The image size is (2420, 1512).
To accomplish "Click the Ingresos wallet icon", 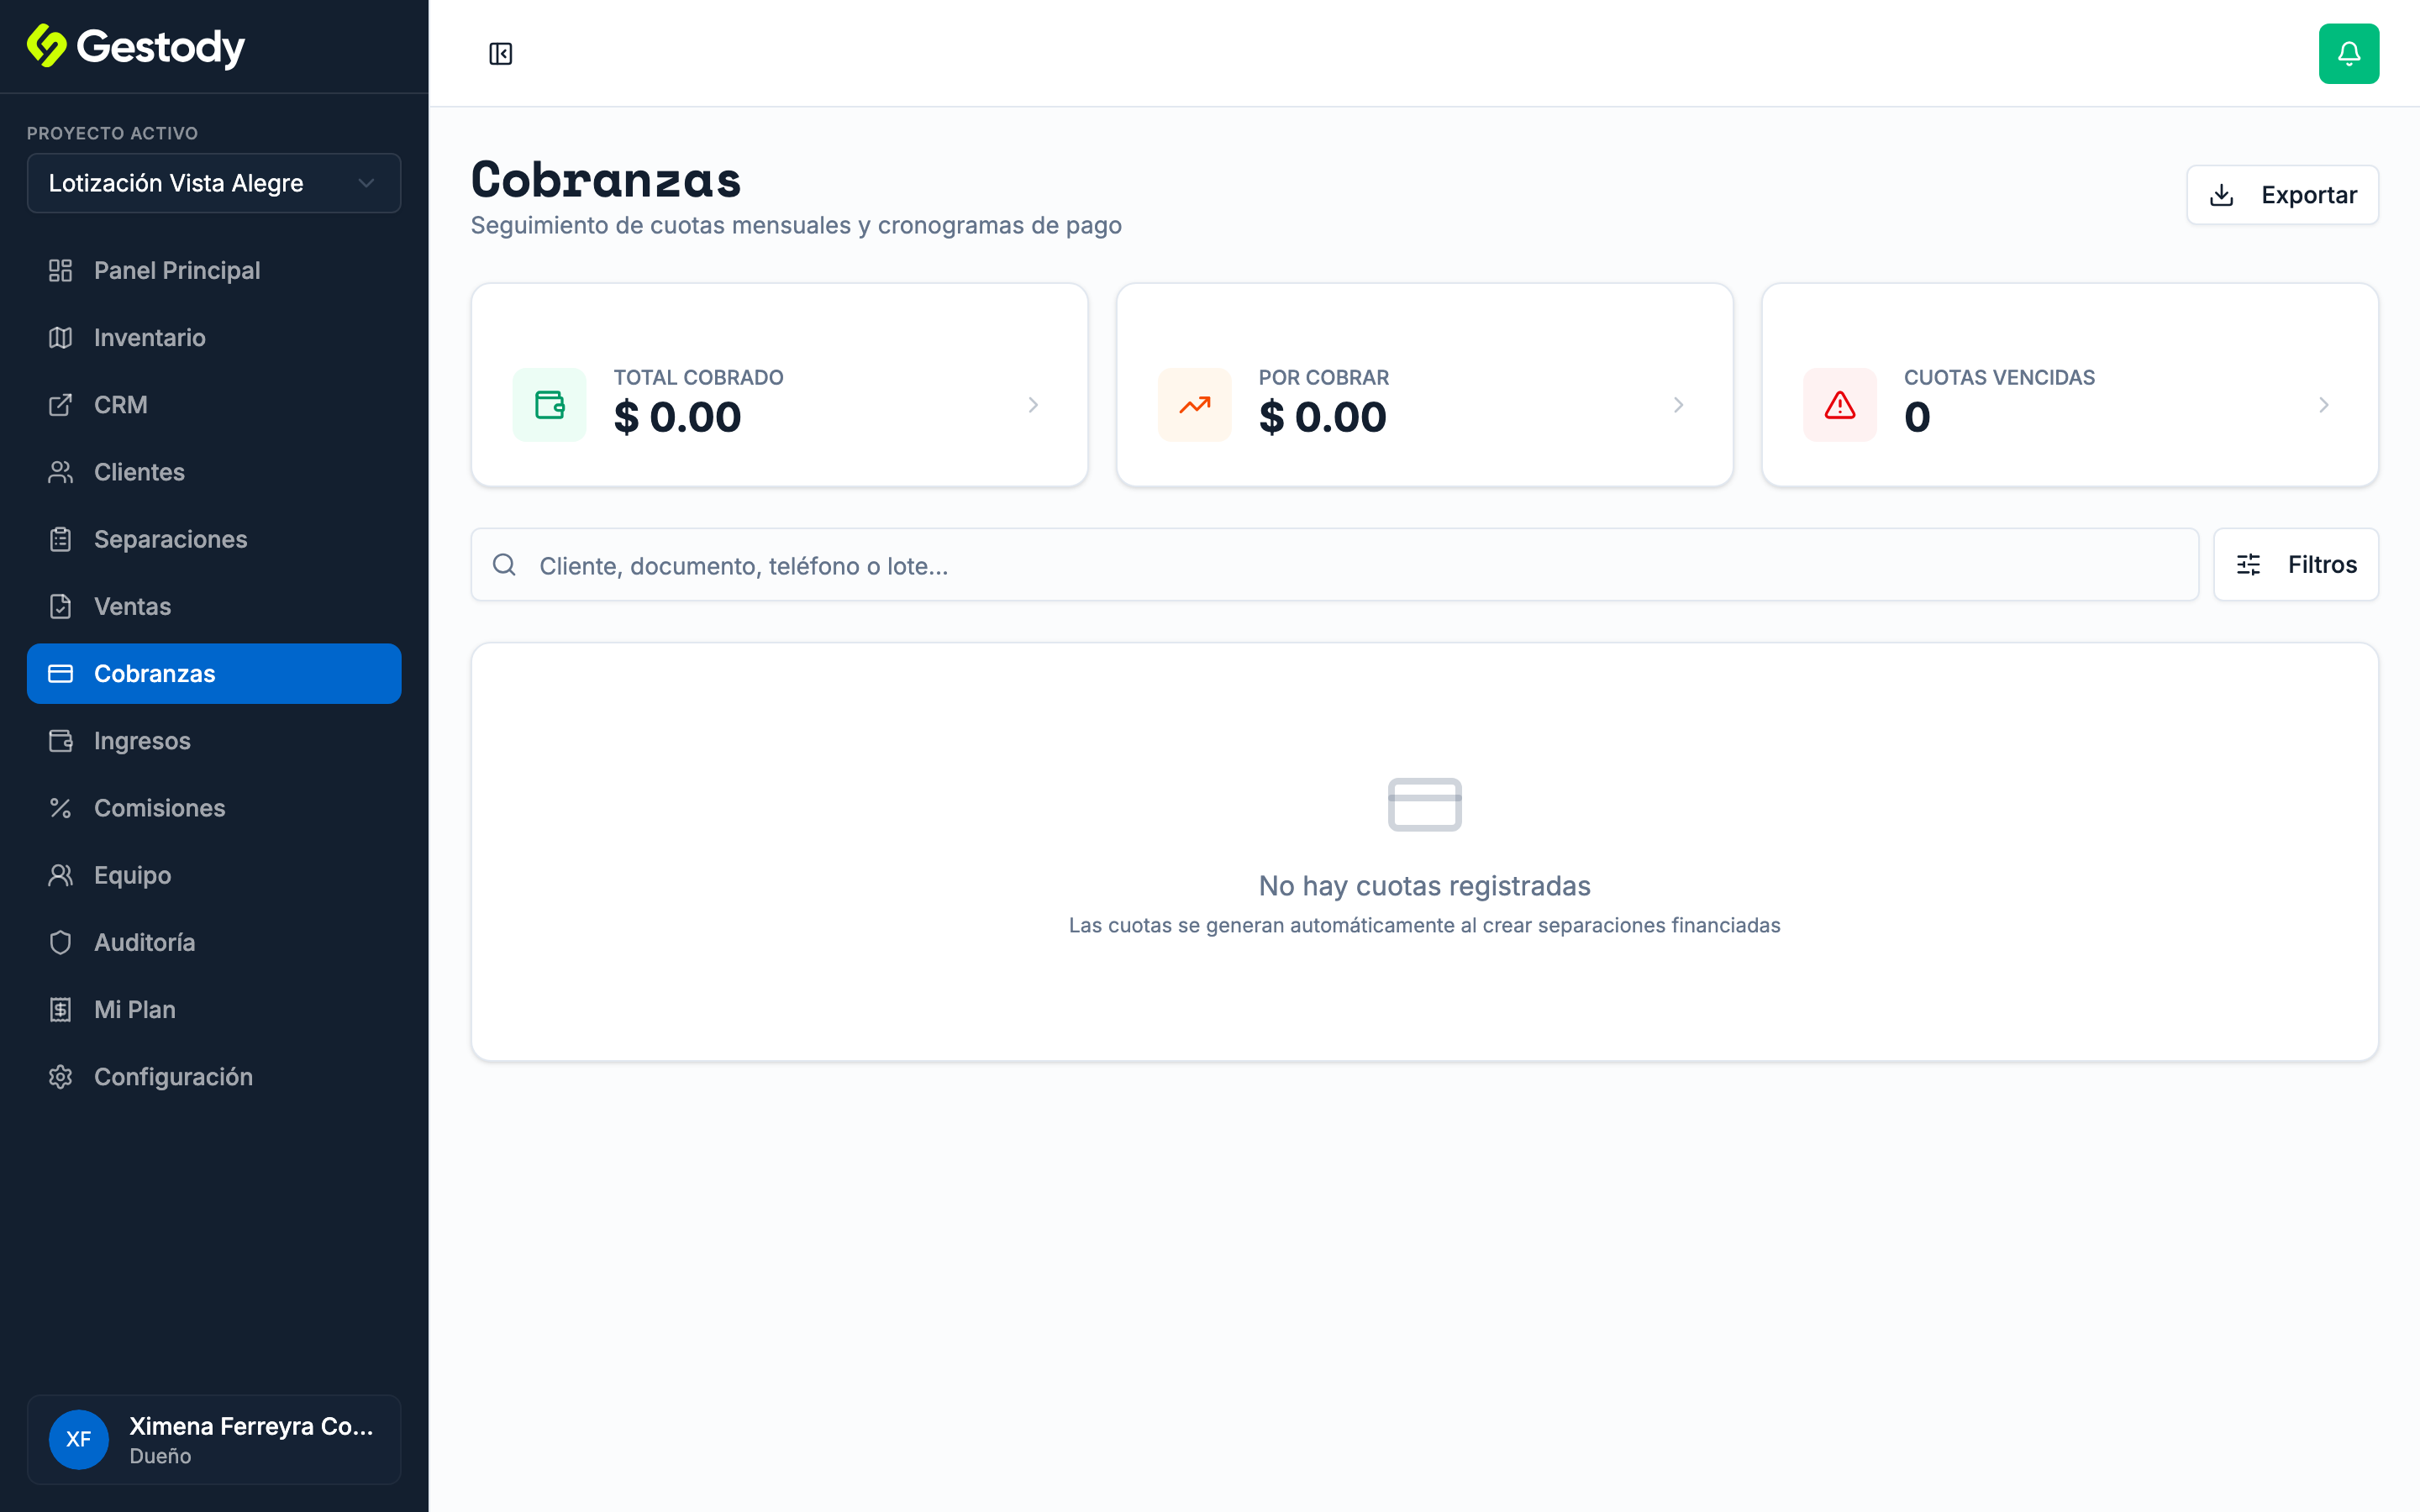I will (60, 741).
